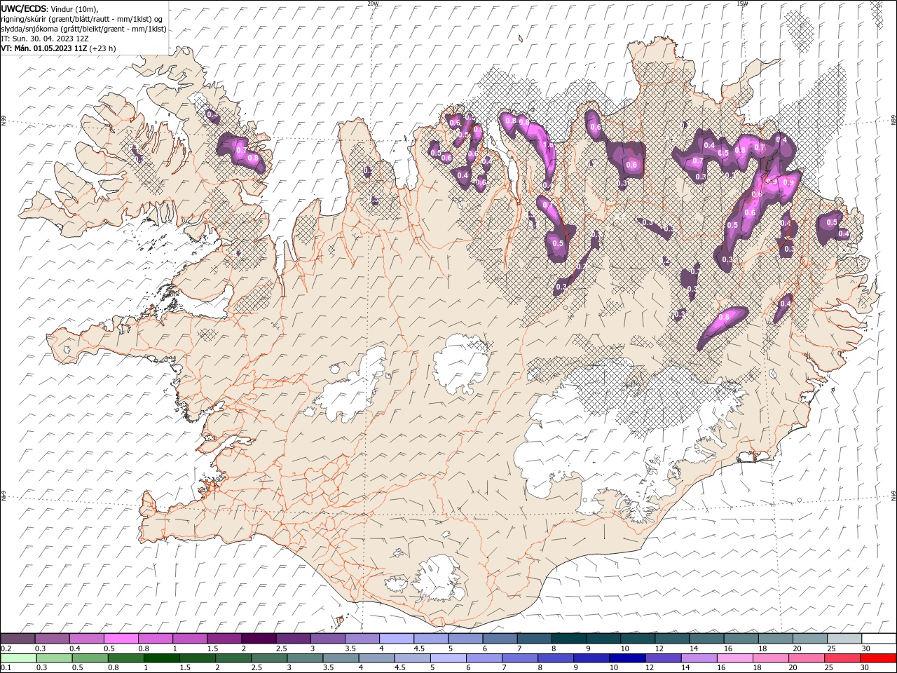Viewport: 897px width, 673px height.
Task: Click the '30' label of the lower legend
Action: click(864, 667)
